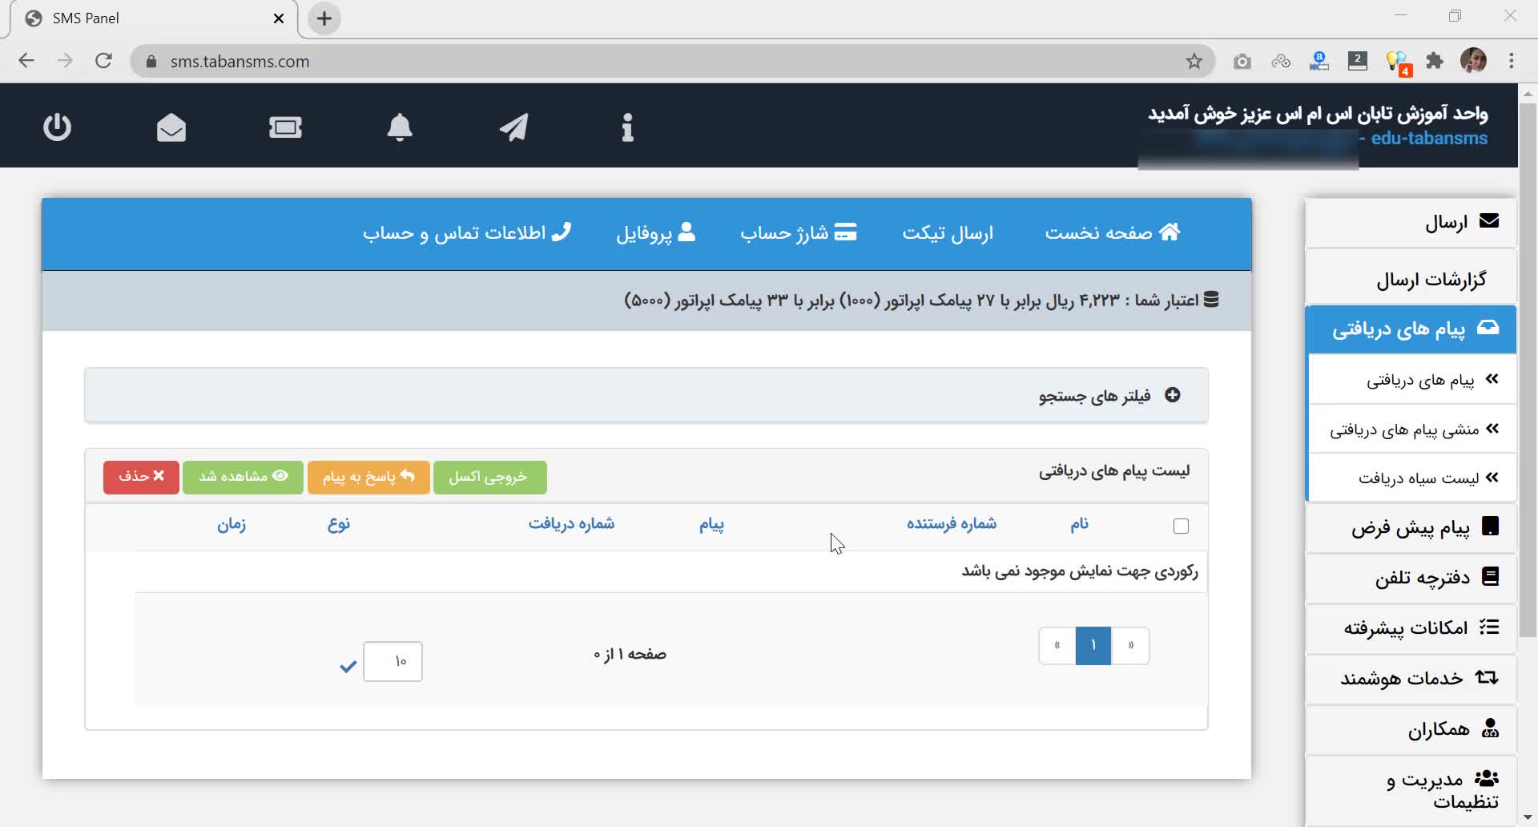
Task: Click the checkmark beside page size field
Action: (348, 666)
